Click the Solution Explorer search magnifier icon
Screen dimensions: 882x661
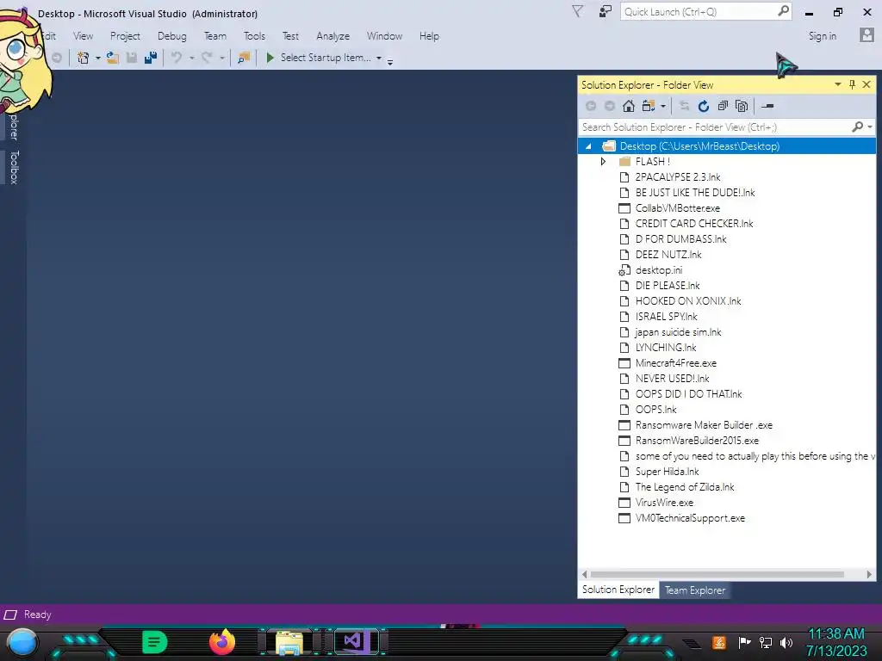point(857,127)
